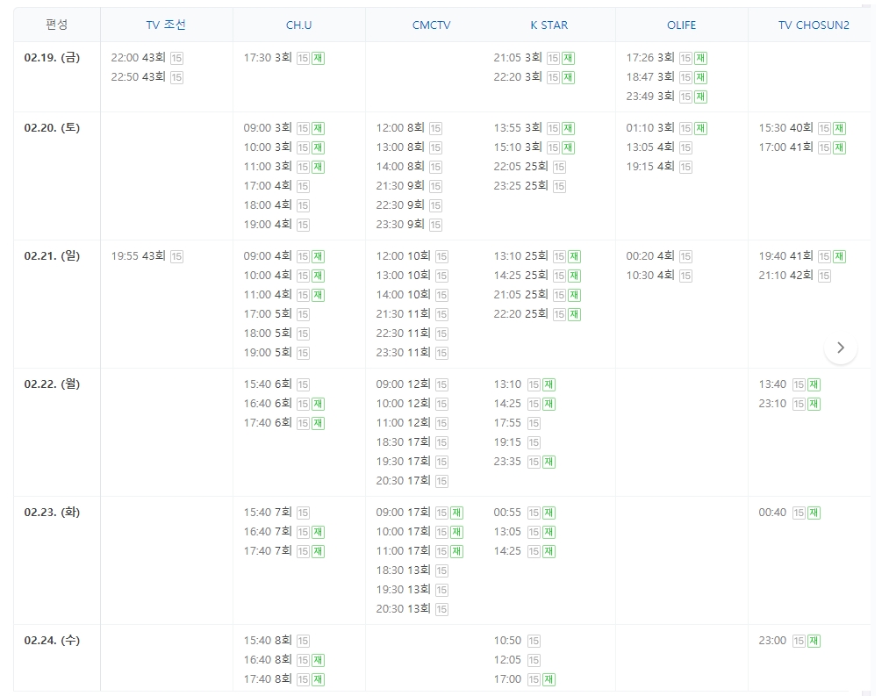The height and width of the screenshot is (696, 882).
Task: Click TV 조선 22:50 43회 entry
Action: point(138,77)
